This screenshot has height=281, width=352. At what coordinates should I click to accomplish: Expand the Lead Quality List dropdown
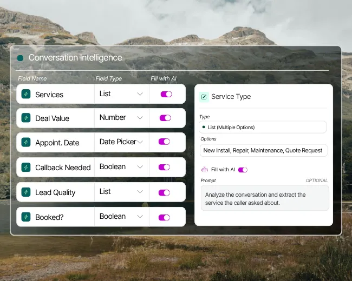point(121,192)
